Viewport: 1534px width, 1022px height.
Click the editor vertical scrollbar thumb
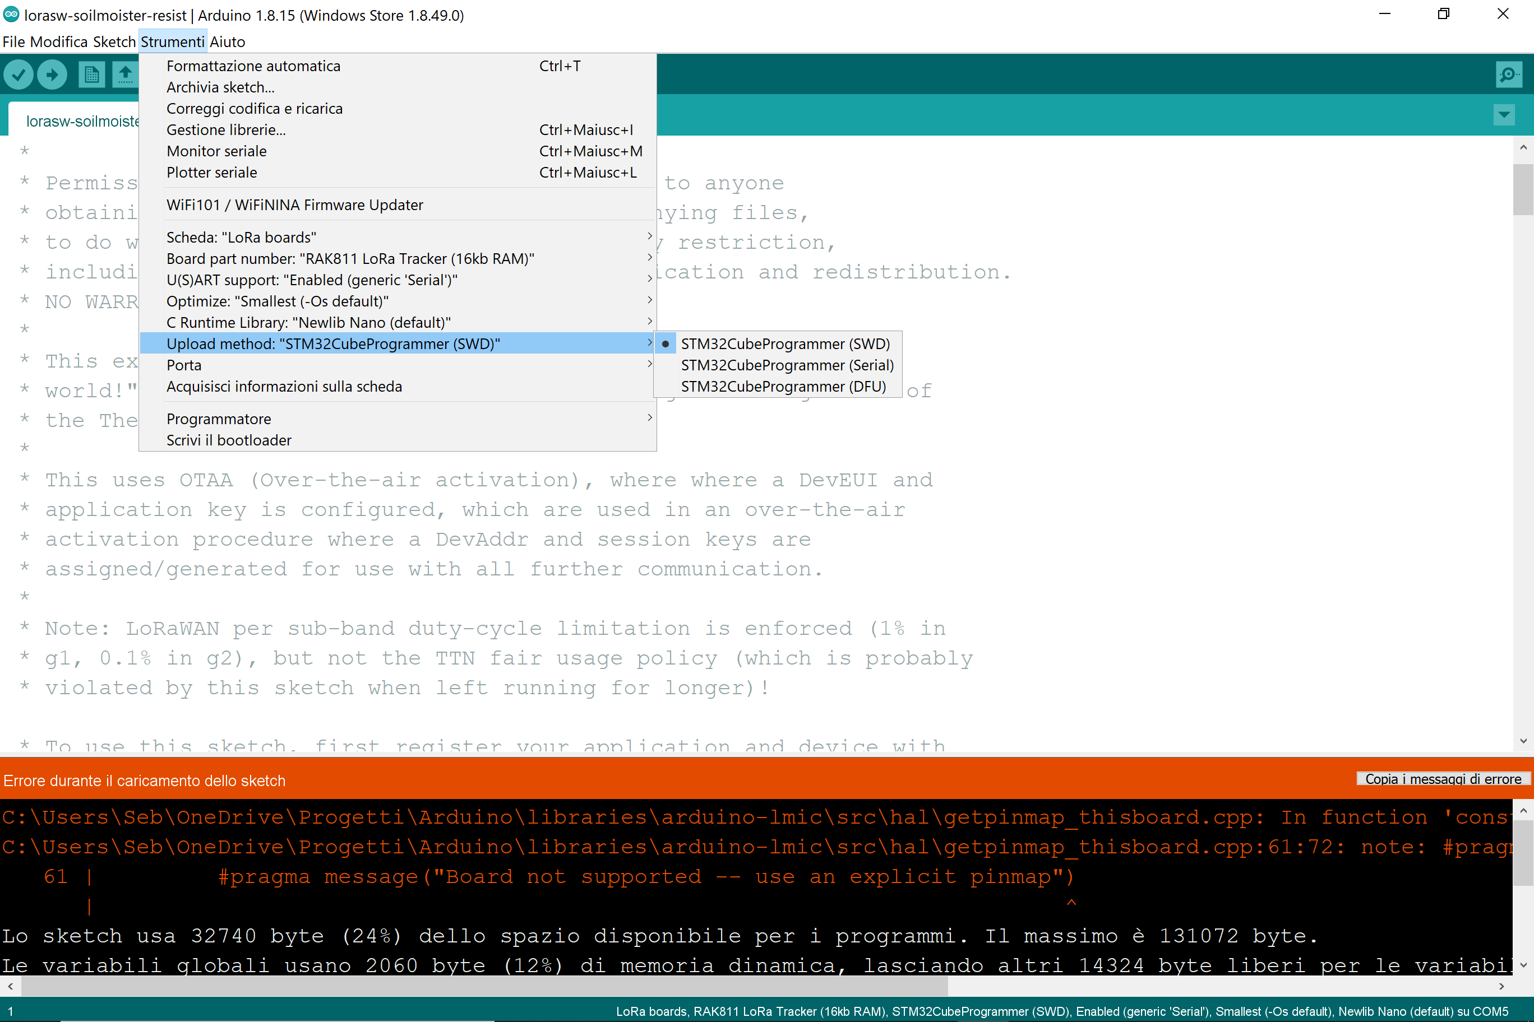click(x=1523, y=189)
